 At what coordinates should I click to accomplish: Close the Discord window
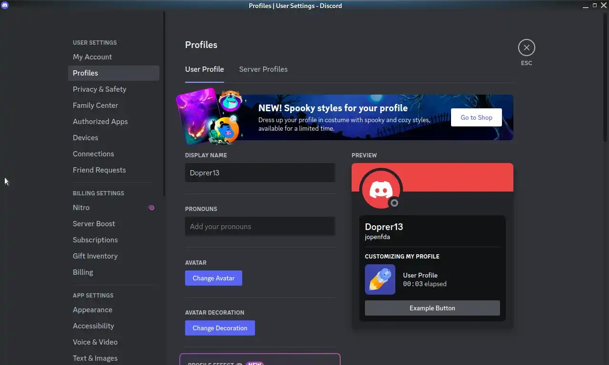tap(603, 6)
